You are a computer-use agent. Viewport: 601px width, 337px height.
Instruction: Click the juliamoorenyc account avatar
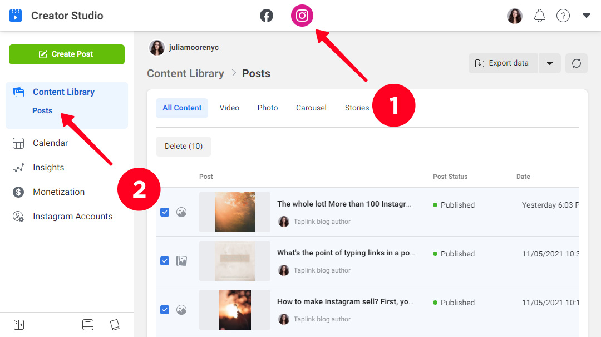156,47
